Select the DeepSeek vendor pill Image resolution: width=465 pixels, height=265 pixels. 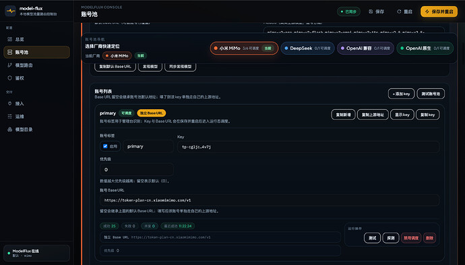(x=307, y=48)
